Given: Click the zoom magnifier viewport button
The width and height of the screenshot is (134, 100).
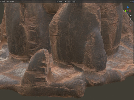Looking at the screenshot, I should point(131,16).
